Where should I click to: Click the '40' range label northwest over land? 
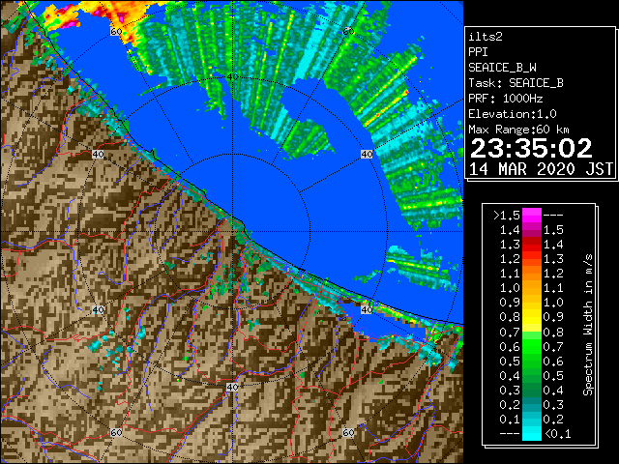(98, 154)
